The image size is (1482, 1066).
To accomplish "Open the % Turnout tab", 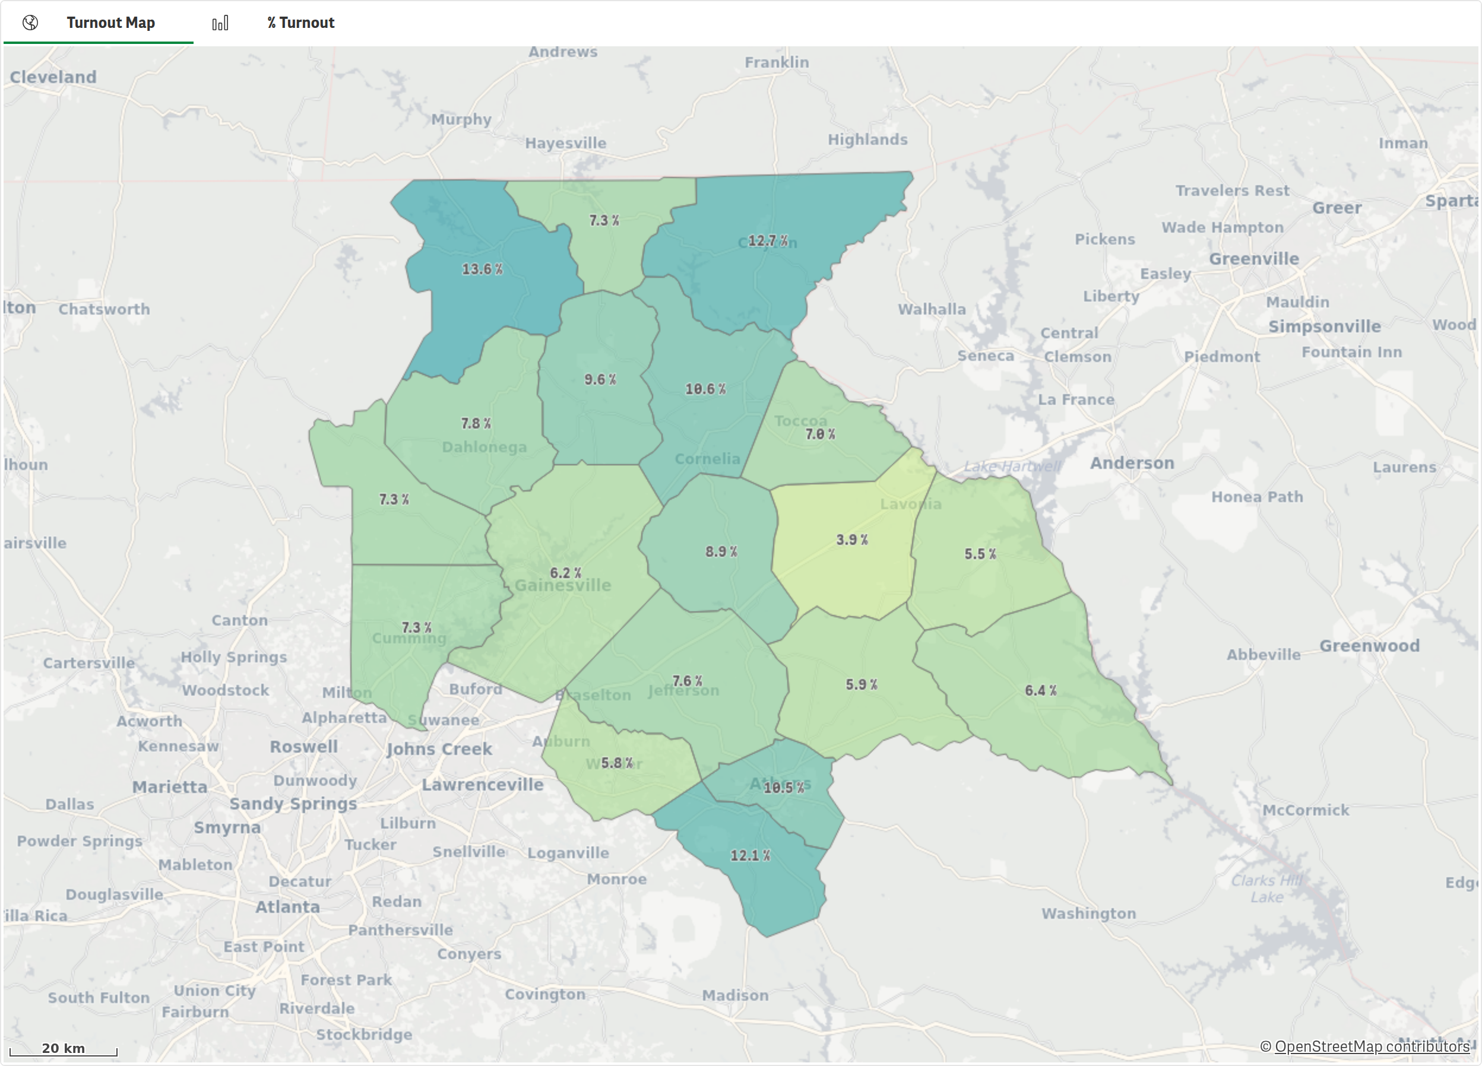I will tap(300, 23).
